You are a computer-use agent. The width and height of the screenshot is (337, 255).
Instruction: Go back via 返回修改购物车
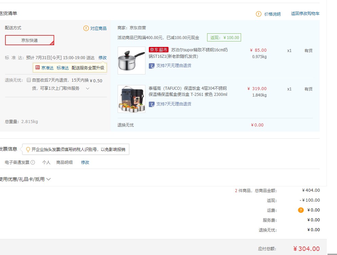point(305,14)
